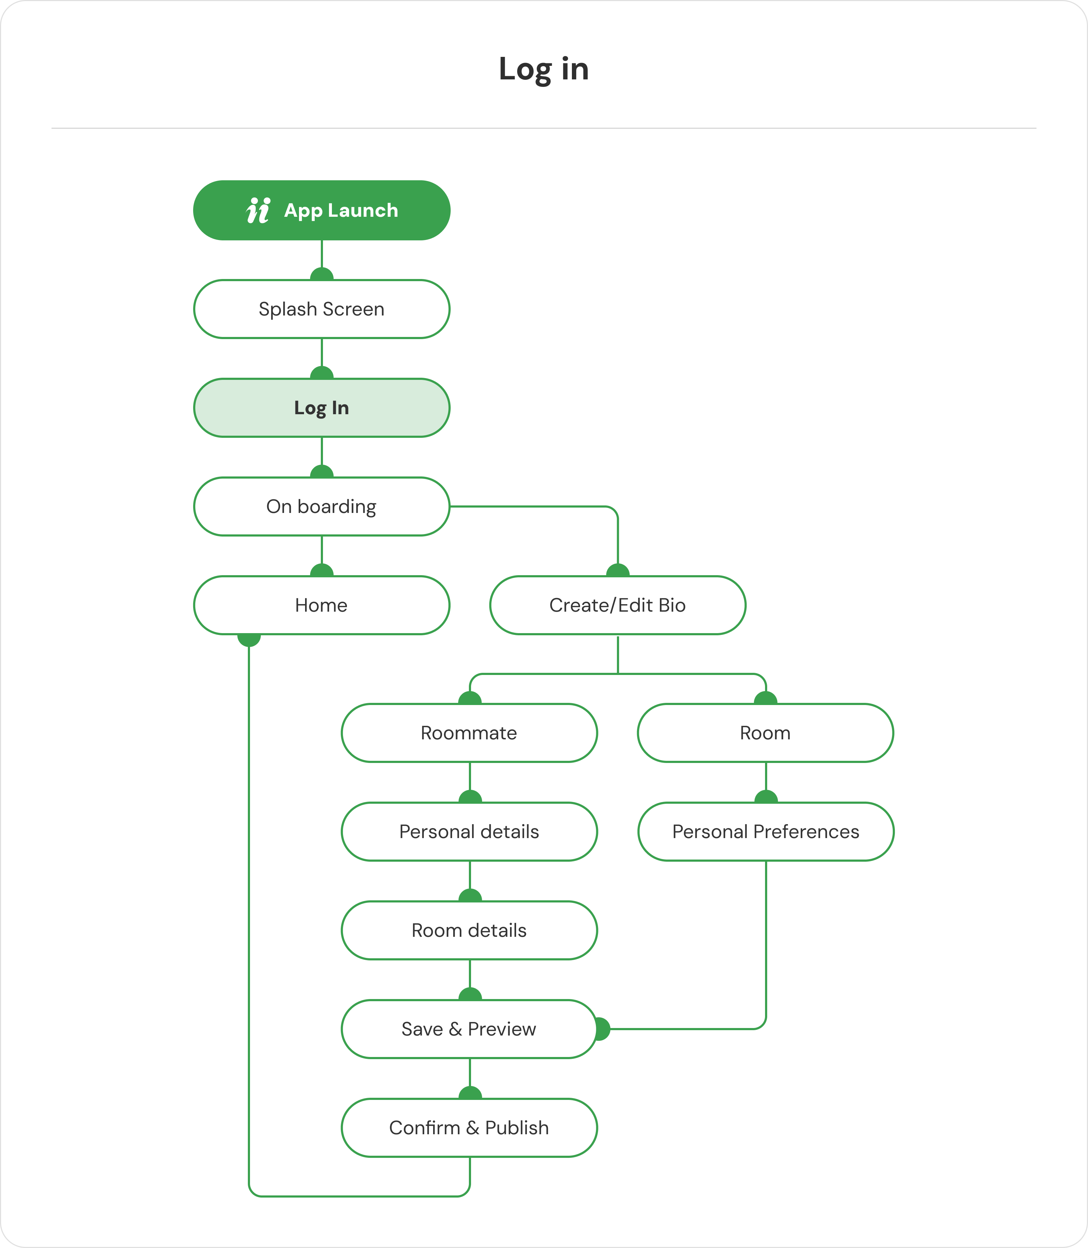Image resolution: width=1088 pixels, height=1248 pixels.
Task: Click connector dot on Save & Preview's right side
Action: (602, 1029)
